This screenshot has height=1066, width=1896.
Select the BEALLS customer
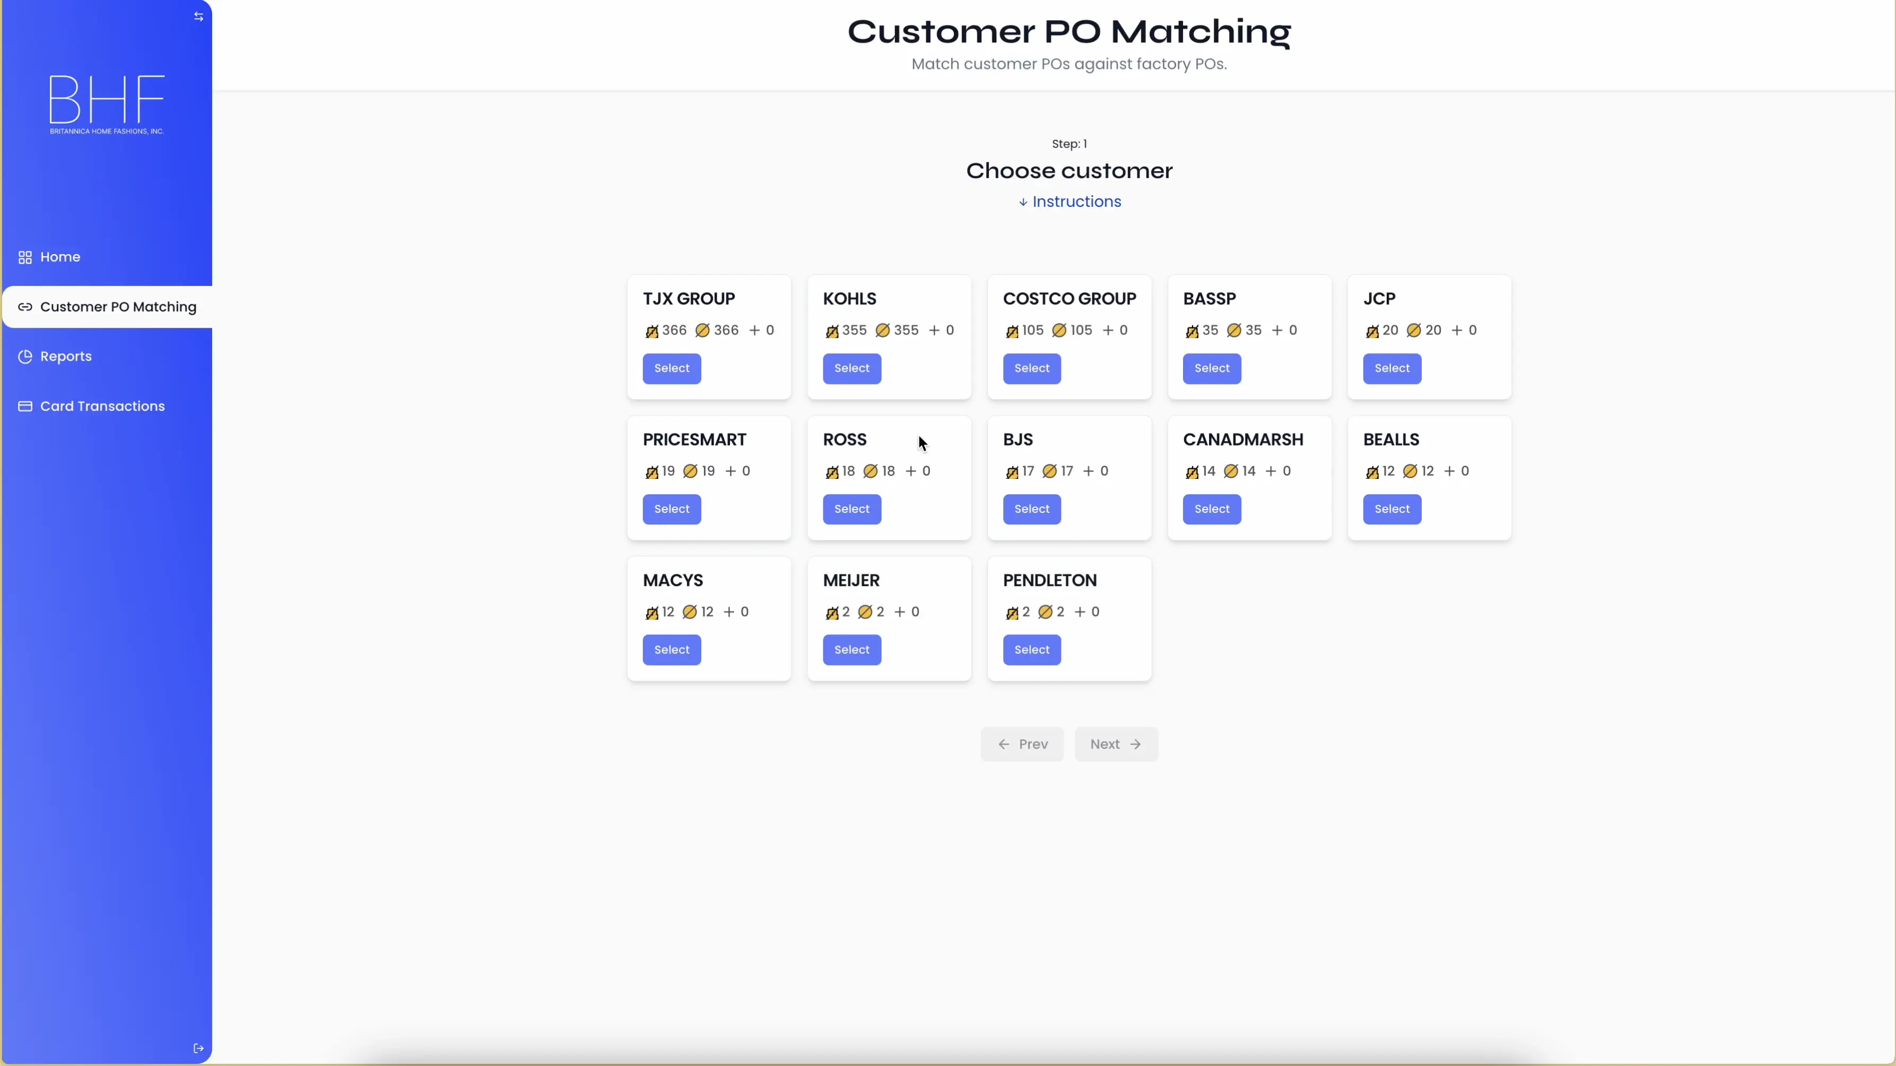[1392, 509]
